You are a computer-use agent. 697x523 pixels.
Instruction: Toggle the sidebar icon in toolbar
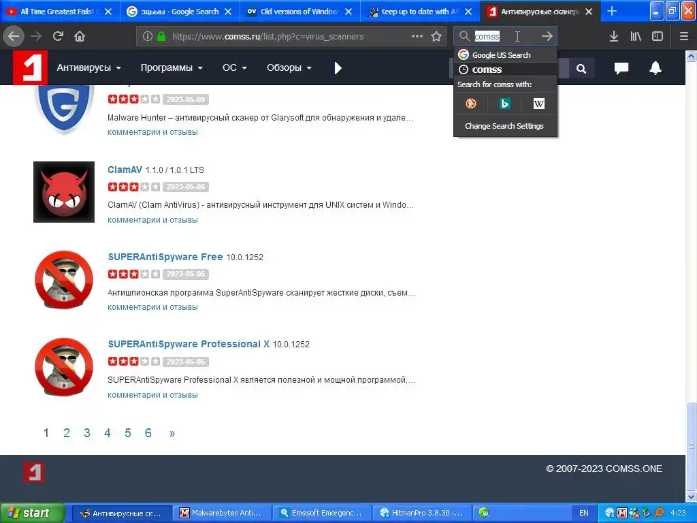(658, 37)
